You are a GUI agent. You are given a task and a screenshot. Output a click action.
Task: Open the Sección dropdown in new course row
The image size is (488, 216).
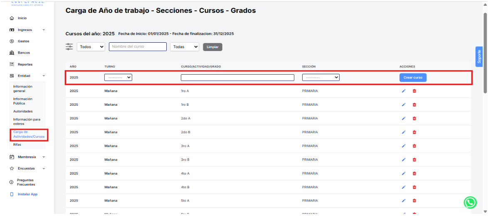click(x=320, y=78)
